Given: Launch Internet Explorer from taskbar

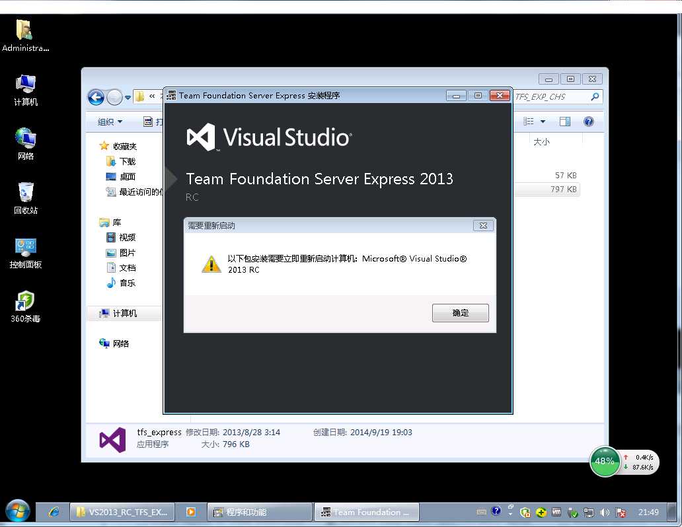Looking at the screenshot, I should click(x=54, y=512).
